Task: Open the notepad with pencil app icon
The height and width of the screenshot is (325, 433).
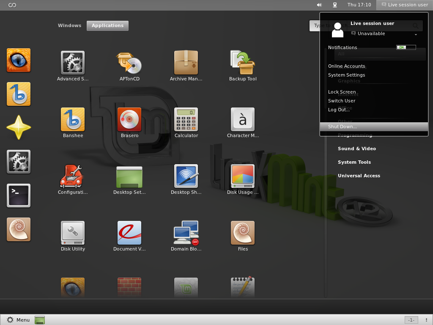Action: pyautogui.click(x=243, y=287)
